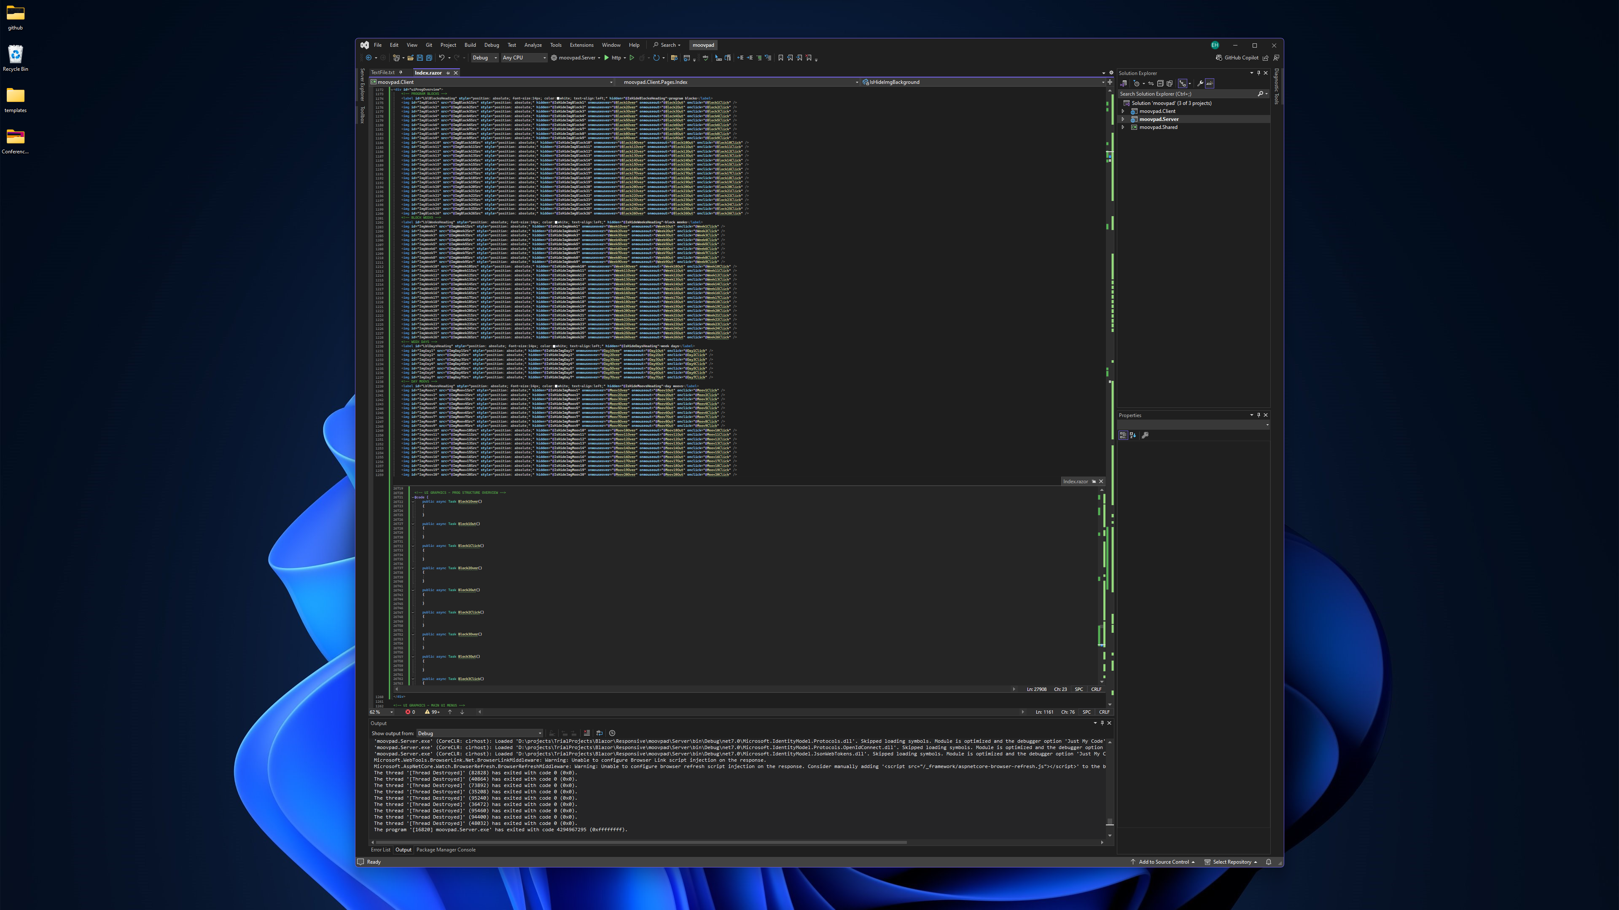The image size is (1619, 910).
Task: Toggle Alphabetical sort in Properties panel
Action: tap(1132, 435)
